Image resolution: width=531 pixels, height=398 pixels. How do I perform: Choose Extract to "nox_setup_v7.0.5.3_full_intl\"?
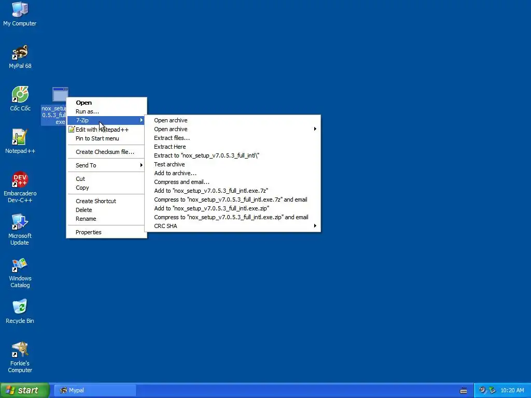point(232,155)
